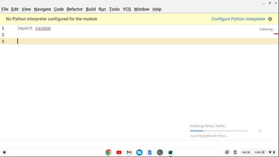Viewport: 279px width, 157px height.
Task: Select line number 2 in gutter
Action: click(x=3, y=35)
